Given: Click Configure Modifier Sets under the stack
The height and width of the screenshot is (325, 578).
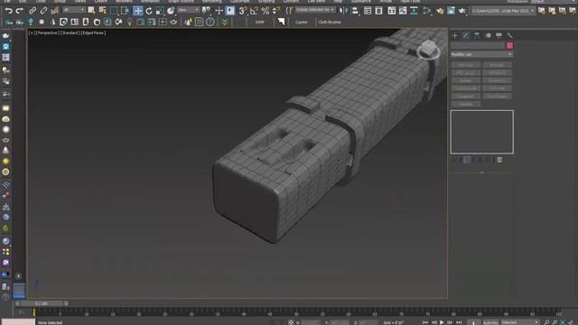Looking at the screenshot, I should (499, 160).
